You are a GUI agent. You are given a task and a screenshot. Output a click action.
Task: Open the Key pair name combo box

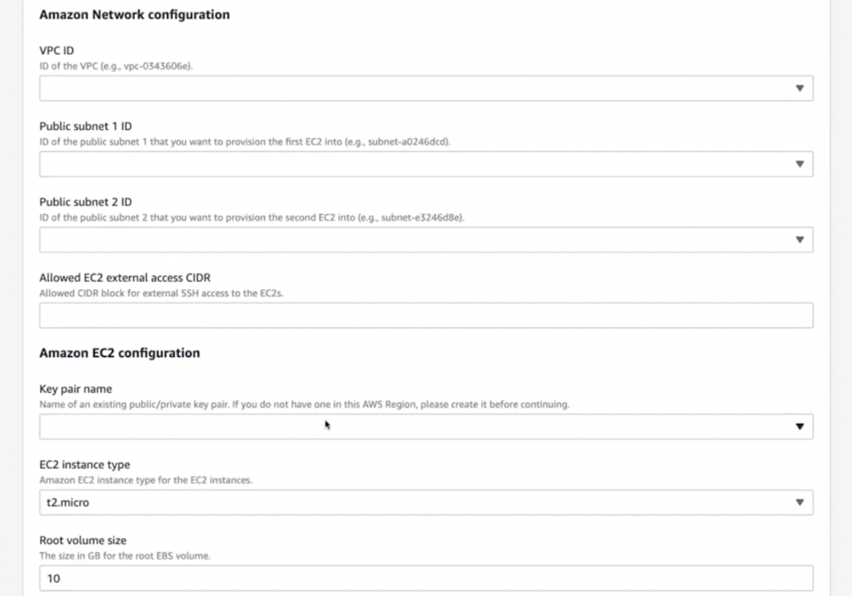click(426, 426)
